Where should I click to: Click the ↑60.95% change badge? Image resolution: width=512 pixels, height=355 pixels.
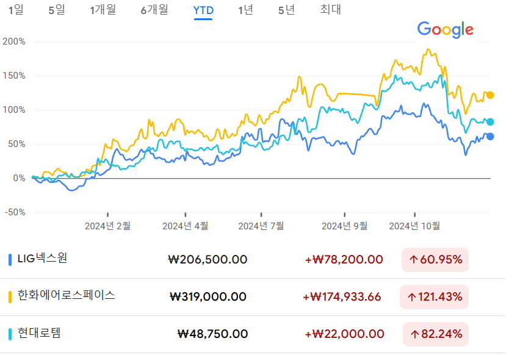pos(435,260)
